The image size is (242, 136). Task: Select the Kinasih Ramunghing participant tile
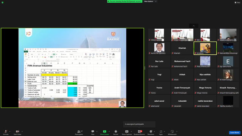pyautogui.click(x=228, y=88)
